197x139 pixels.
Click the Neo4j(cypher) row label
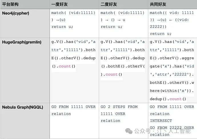click(15, 13)
